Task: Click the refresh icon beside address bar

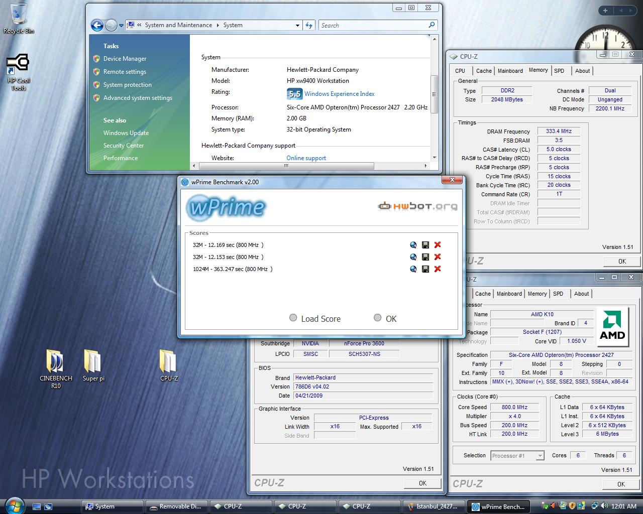Action: point(309,25)
